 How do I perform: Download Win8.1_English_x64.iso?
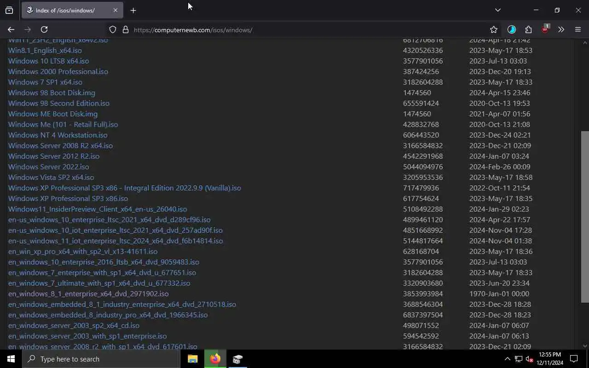[x=45, y=50]
